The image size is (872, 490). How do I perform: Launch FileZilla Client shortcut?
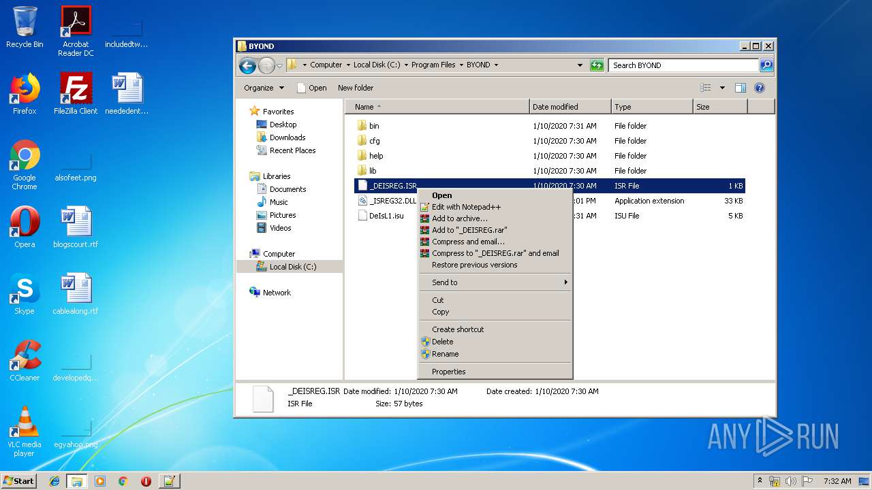coord(76,94)
